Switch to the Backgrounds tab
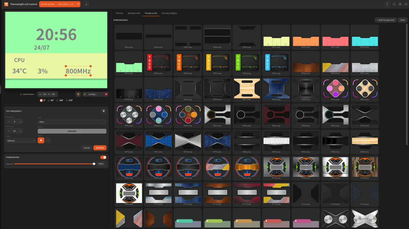Viewport: 409px width, 229px height. 134,13
